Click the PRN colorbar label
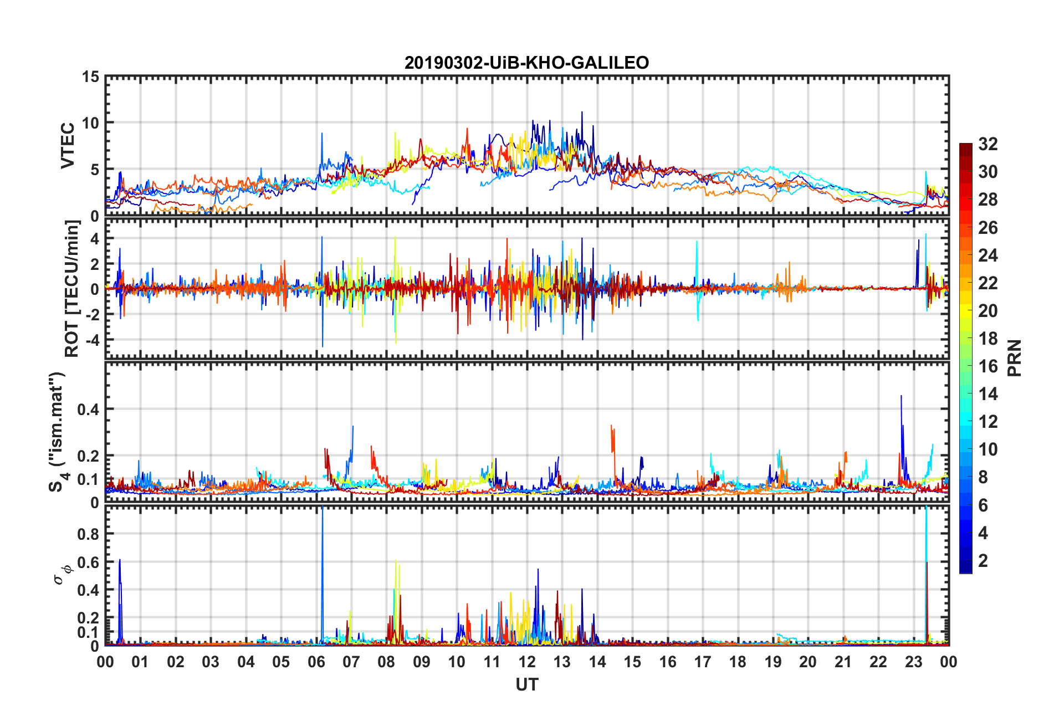The height and width of the screenshot is (716, 1054). click(x=1014, y=358)
